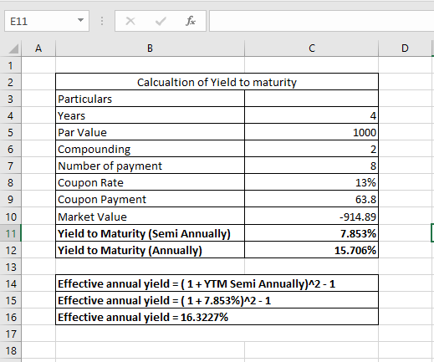Click the cell with '( 1 + 7.853%)^2 - 1'

click(217, 300)
